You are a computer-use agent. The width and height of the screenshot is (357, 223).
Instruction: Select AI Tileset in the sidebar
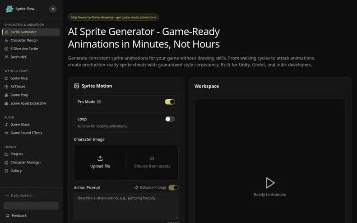pos(31,87)
